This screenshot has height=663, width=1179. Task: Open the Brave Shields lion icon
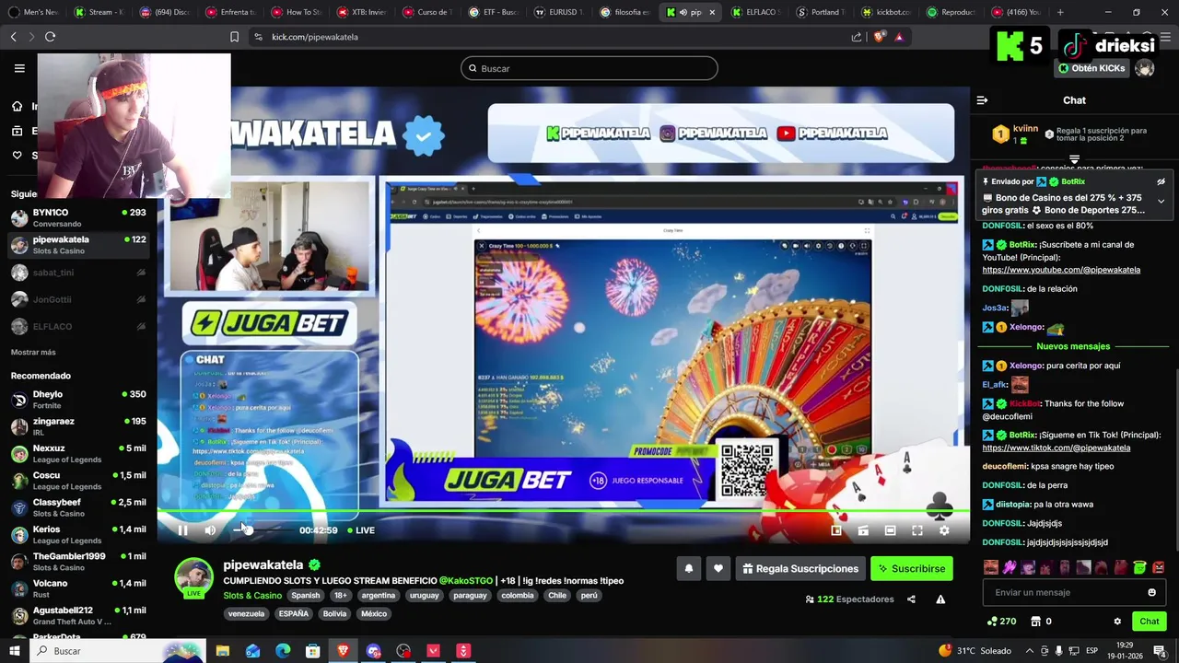click(879, 37)
